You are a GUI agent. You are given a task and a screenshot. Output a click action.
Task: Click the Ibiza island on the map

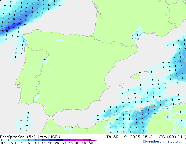(121, 85)
